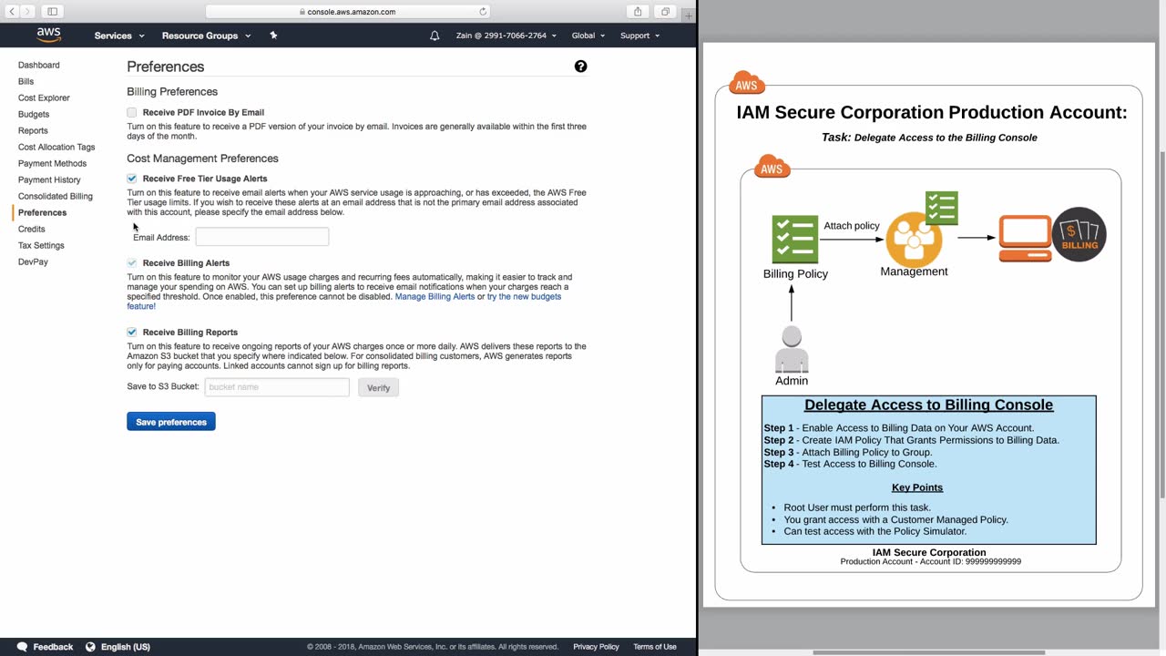Click the Management group icon in the diagram
1166x656 pixels.
(914, 238)
